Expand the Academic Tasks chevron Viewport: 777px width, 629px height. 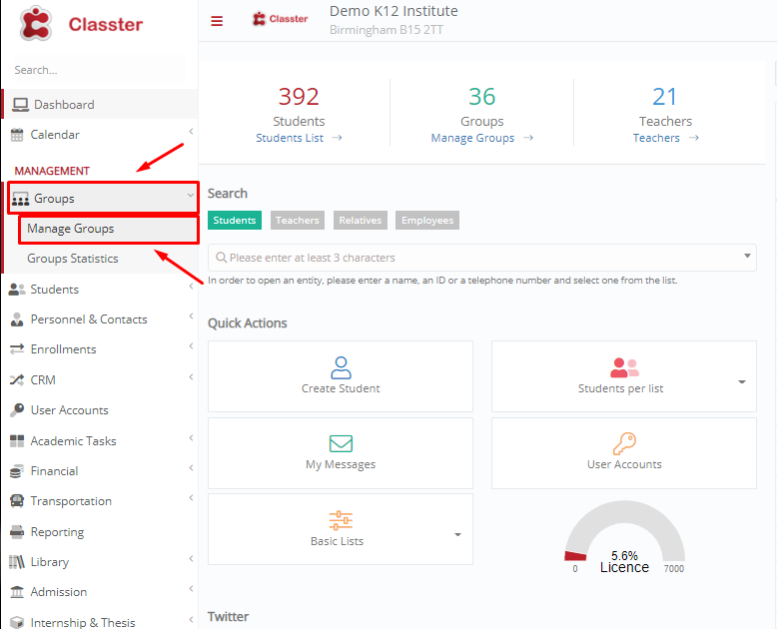pos(191,438)
